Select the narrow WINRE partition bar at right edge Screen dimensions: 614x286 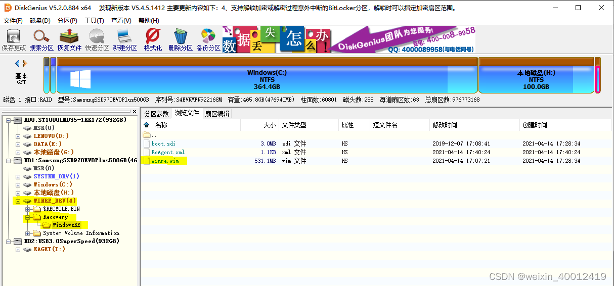coord(598,75)
